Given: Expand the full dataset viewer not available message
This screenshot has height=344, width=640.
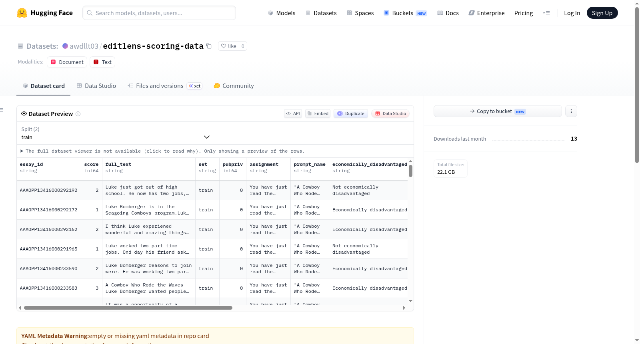Looking at the screenshot, I should [x=162, y=151].
